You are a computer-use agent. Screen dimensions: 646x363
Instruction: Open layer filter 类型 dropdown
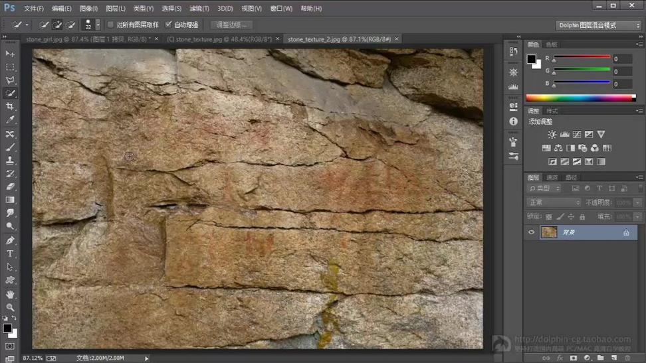tap(544, 188)
